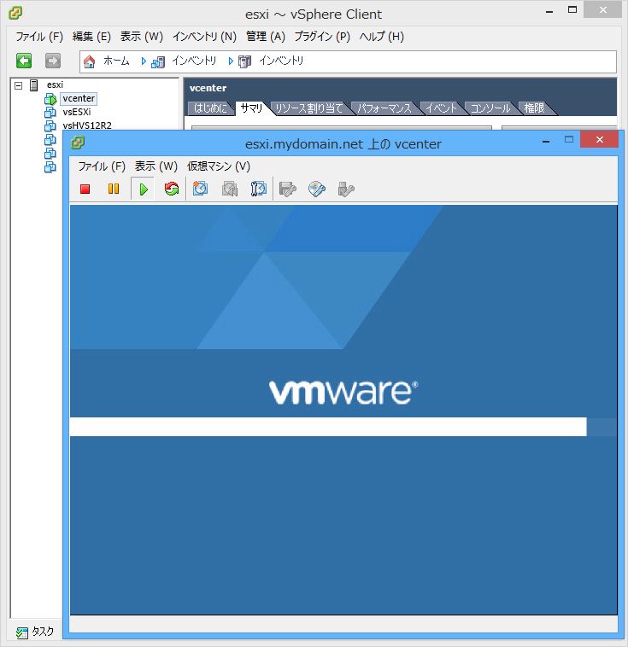
Task: Switch to the はじめに tab
Action: point(210,108)
